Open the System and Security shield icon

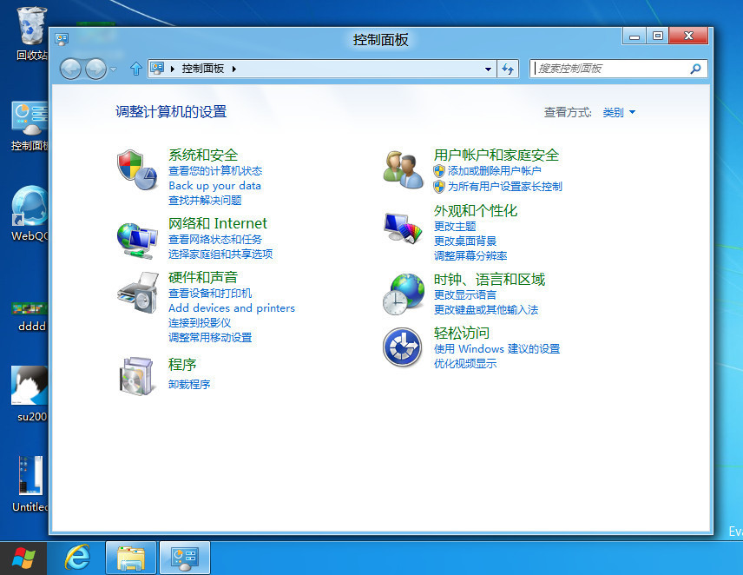click(137, 169)
